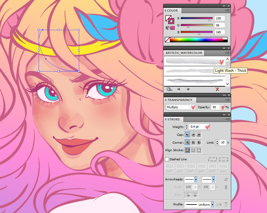Screen dimensions: 267x213
Task: Click the bounding box top-right handle
Action: click(79, 30)
